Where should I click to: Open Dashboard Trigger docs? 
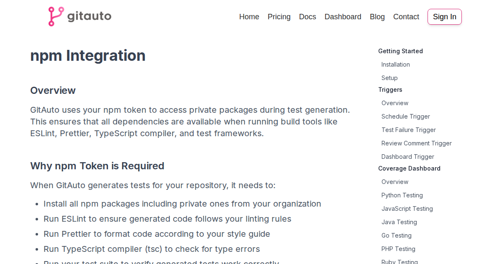(408, 157)
